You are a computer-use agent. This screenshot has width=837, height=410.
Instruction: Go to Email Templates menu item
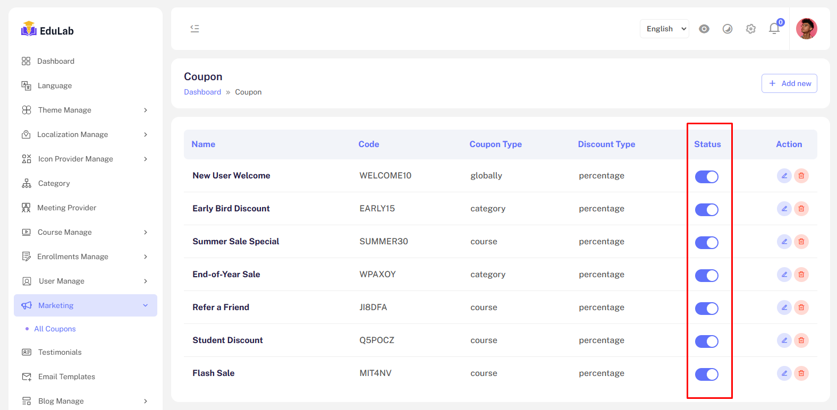[66, 377]
